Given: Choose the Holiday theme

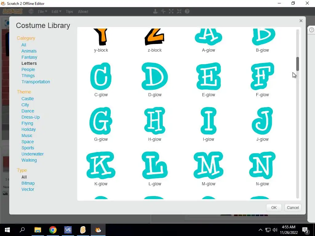Looking at the screenshot, I should pos(29,129).
